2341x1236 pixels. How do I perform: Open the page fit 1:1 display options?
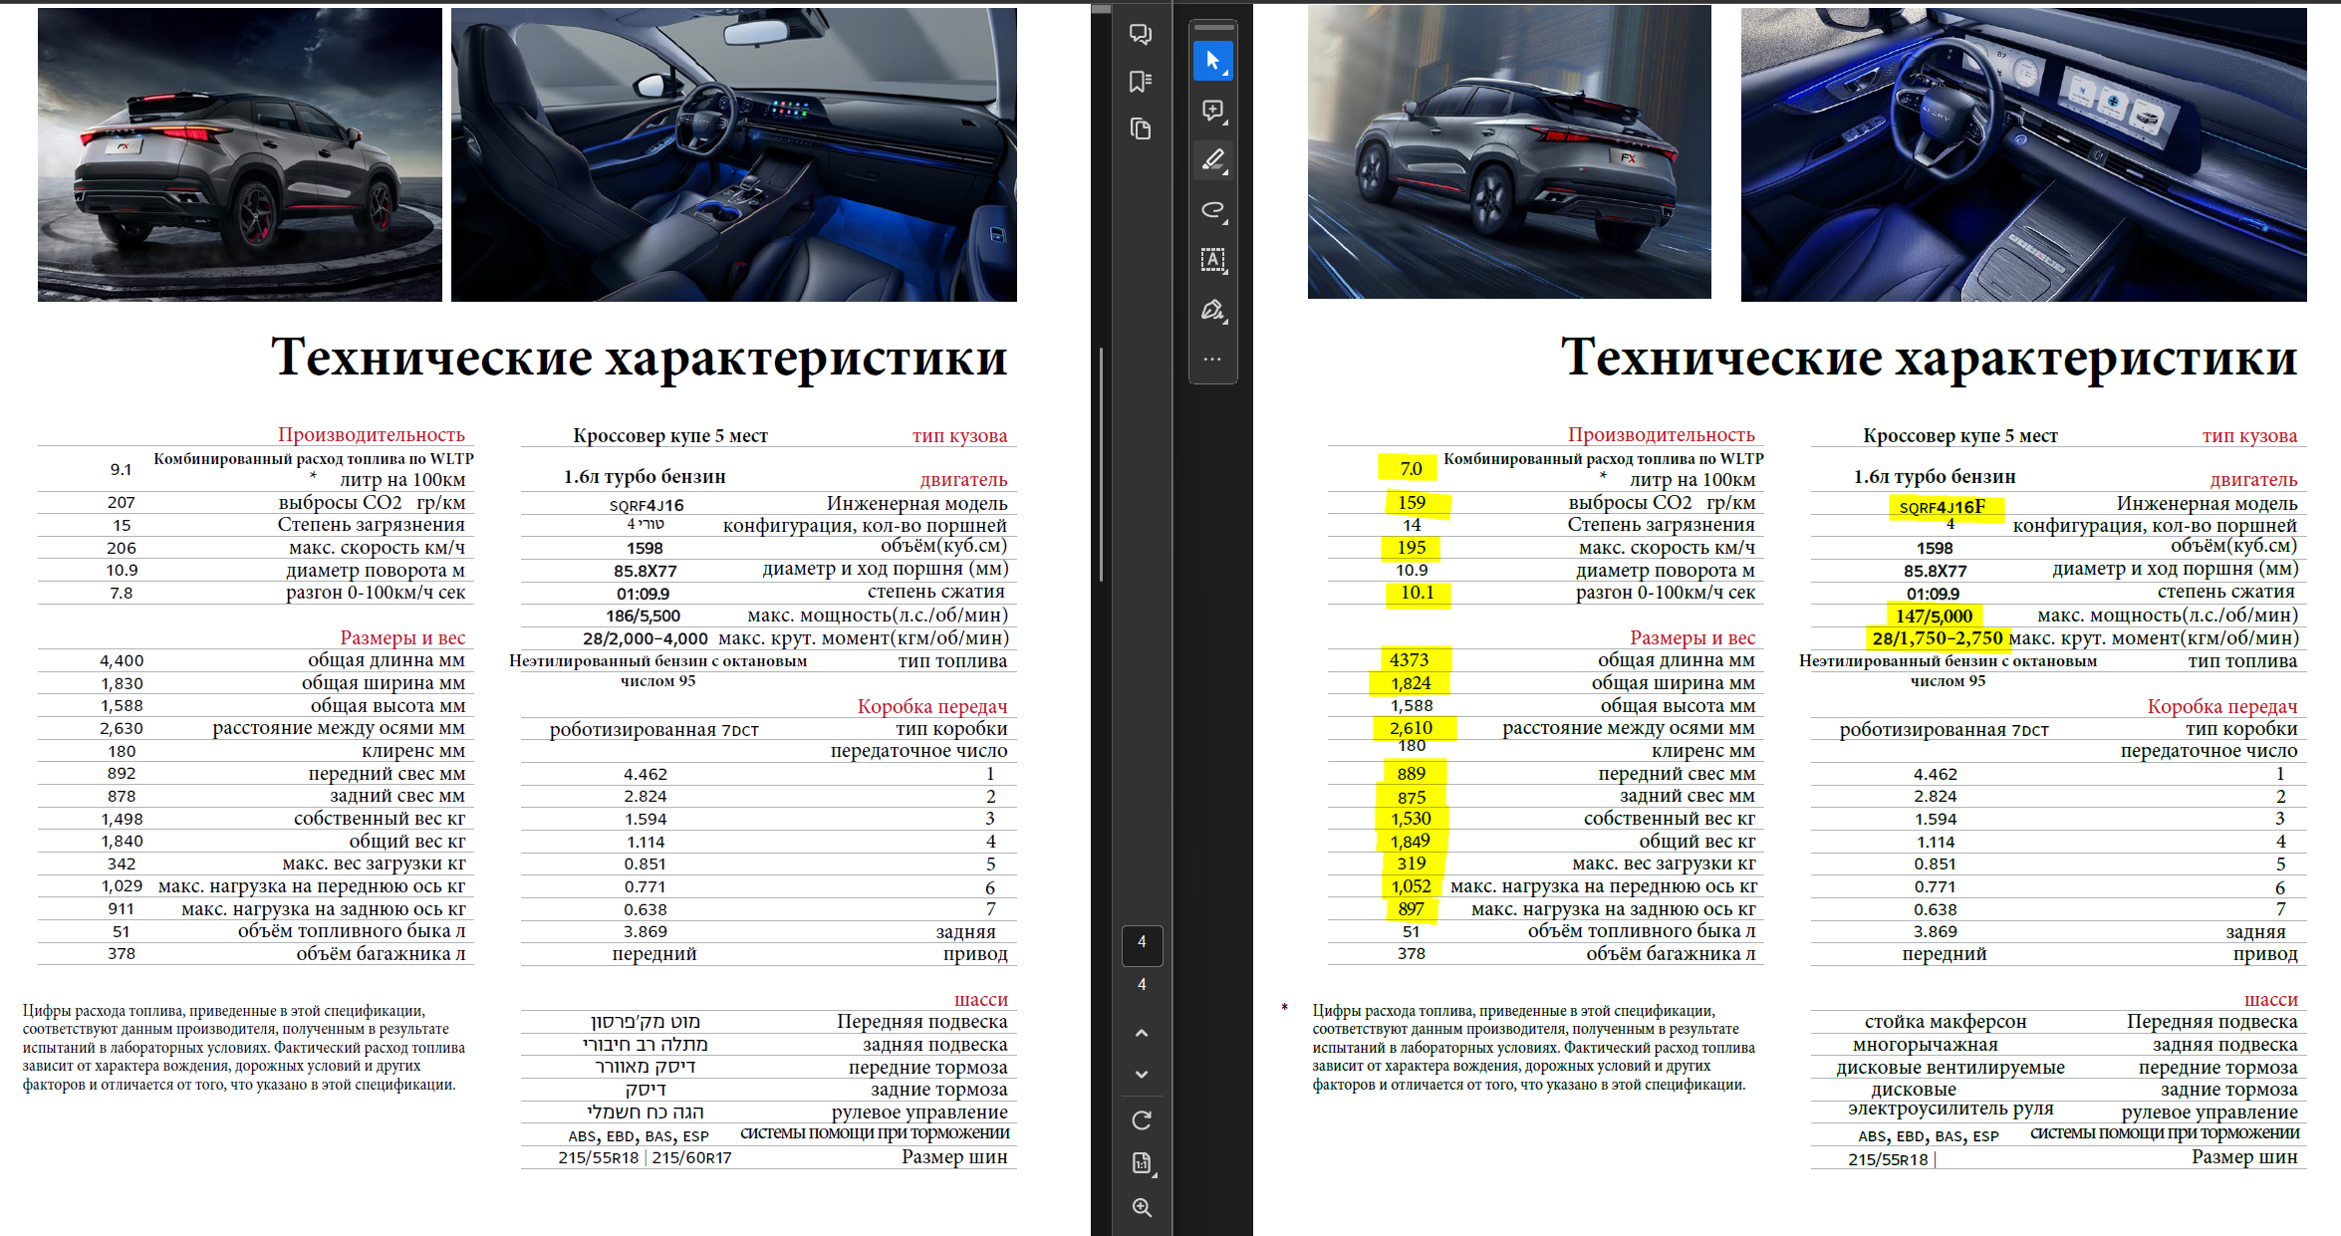coord(1142,1163)
